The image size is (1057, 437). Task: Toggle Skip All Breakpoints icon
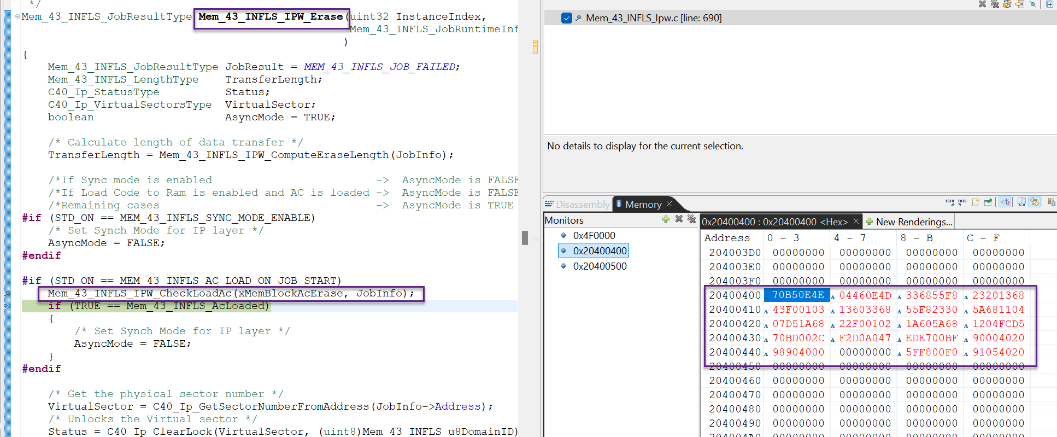(x=1032, y=4)
